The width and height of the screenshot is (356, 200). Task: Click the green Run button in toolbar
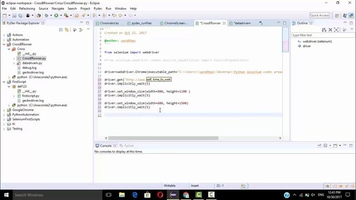[56, 16]
